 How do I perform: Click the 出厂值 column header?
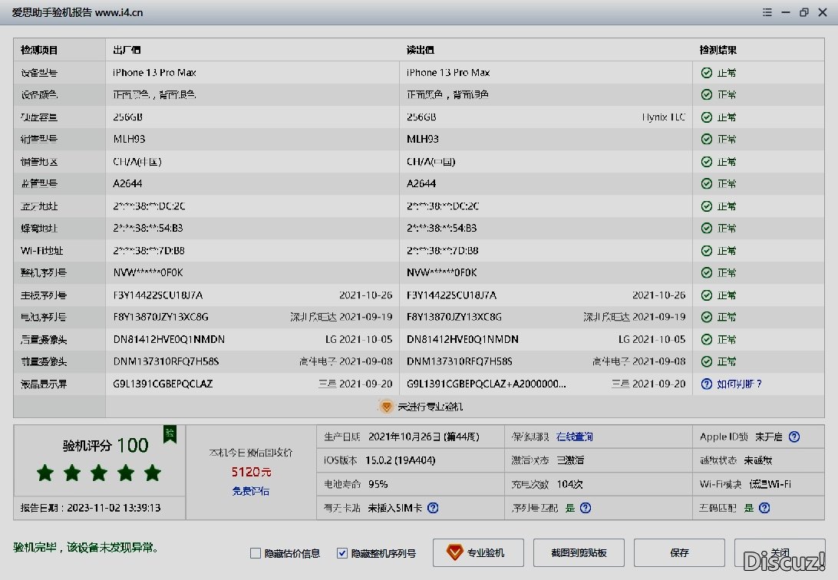pyautogui.click(x=127, y=50)
